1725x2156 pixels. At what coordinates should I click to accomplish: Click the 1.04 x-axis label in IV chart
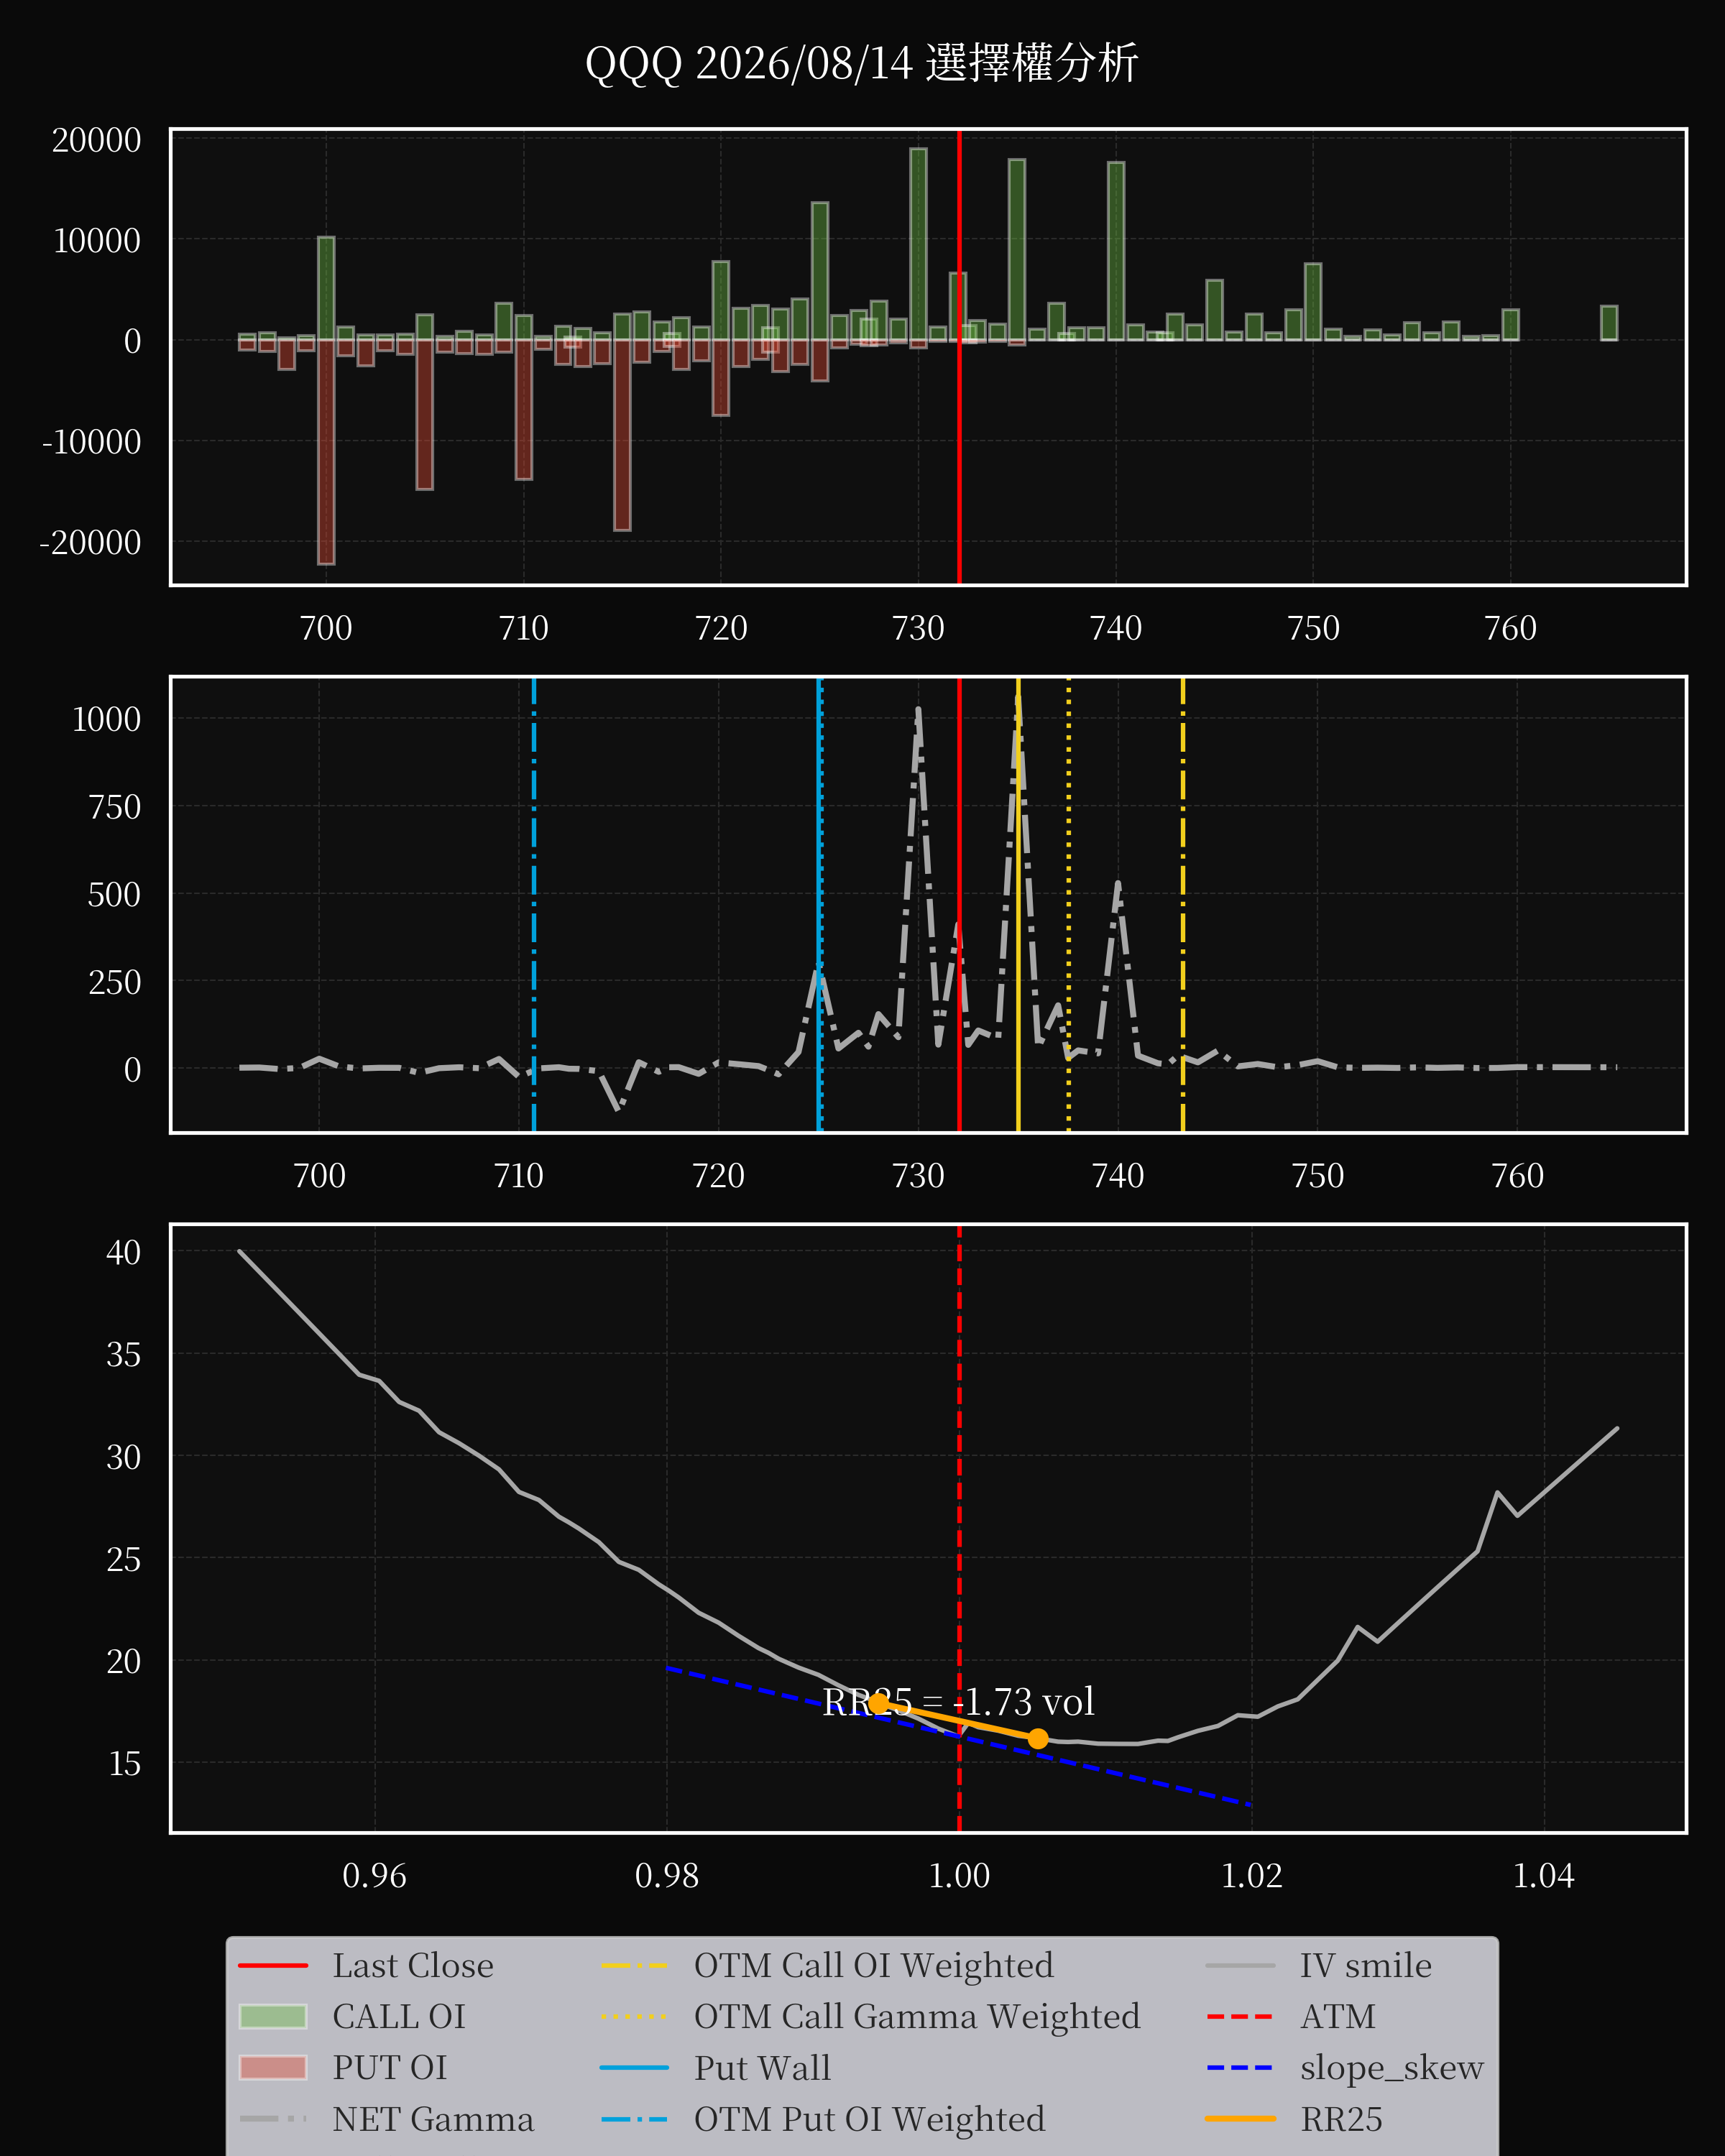(1544, 1875)
